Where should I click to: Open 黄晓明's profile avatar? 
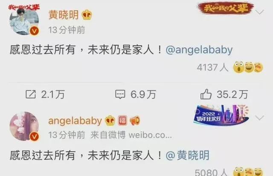tap(24, 21)
